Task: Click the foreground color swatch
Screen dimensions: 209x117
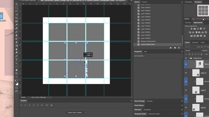Action: [16, 83]
